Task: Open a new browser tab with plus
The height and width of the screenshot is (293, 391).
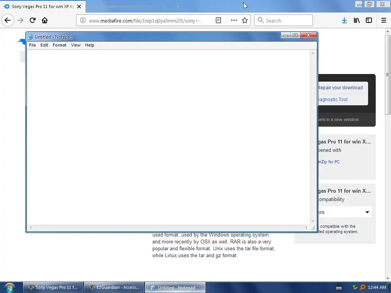Action: coord(178,6)
